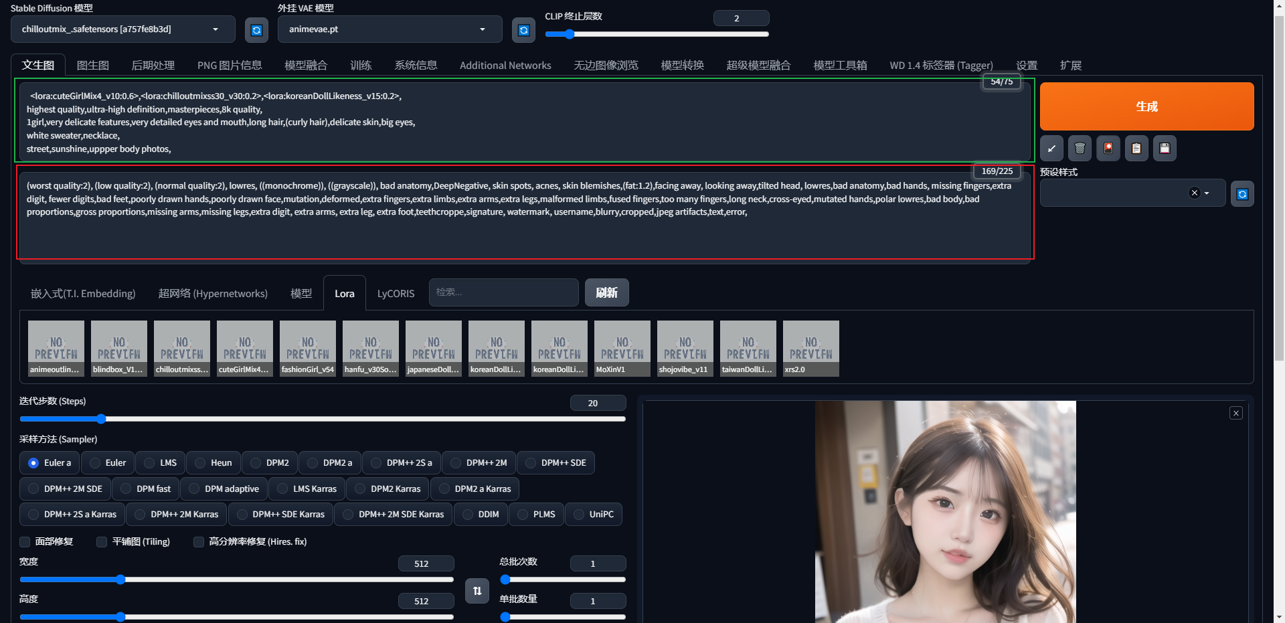Viewport: 1285px width, 623px height.
Task: Click the arrow icon to read last prompt parameters
Action: 1051,149
